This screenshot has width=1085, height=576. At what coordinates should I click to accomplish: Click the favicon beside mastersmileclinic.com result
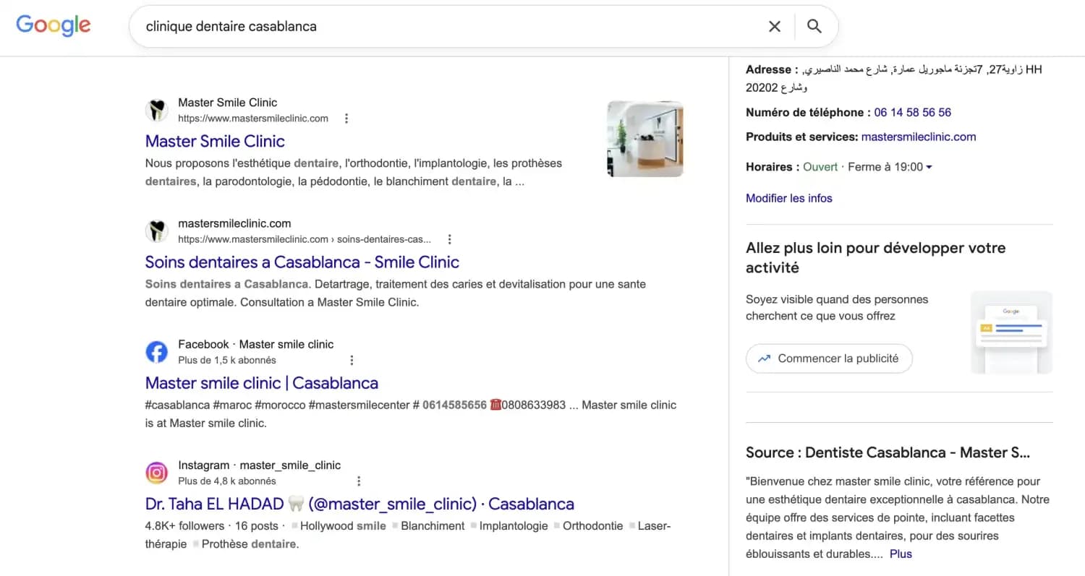157,231
